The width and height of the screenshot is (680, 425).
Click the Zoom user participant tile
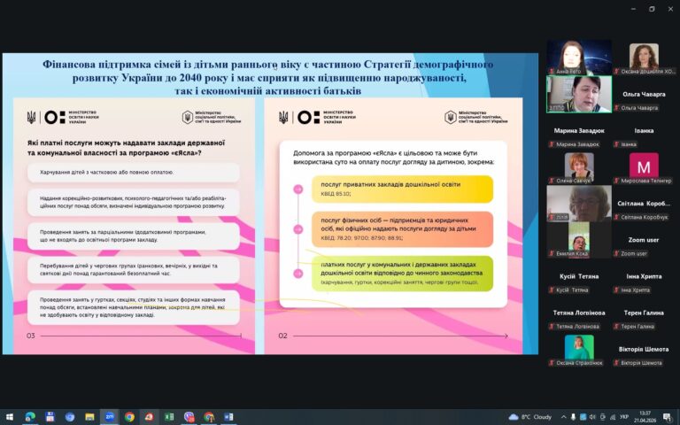[644, 246]
